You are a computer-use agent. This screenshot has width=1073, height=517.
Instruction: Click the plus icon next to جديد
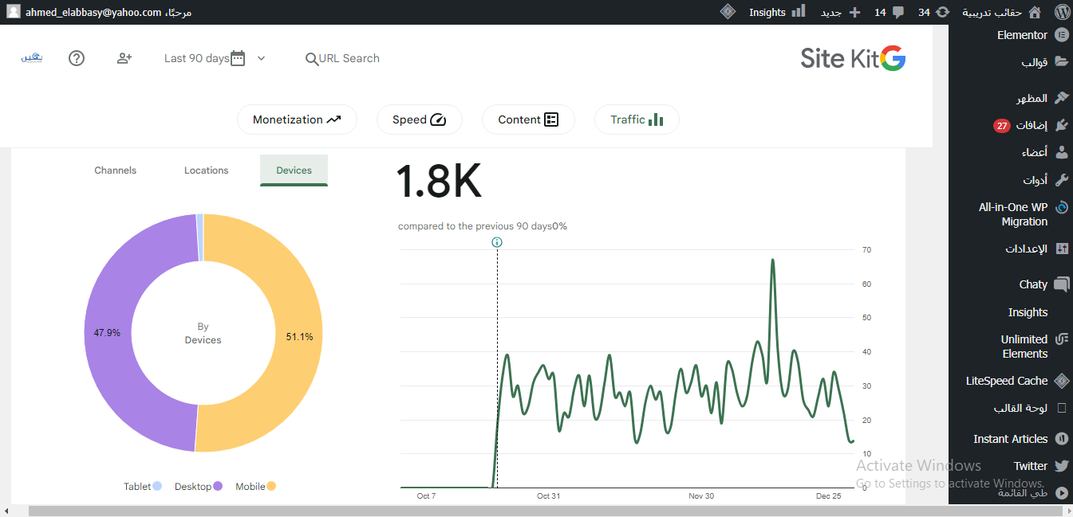[854, 12]
